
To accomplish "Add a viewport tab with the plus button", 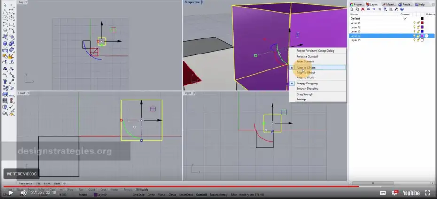I will 65,184.
